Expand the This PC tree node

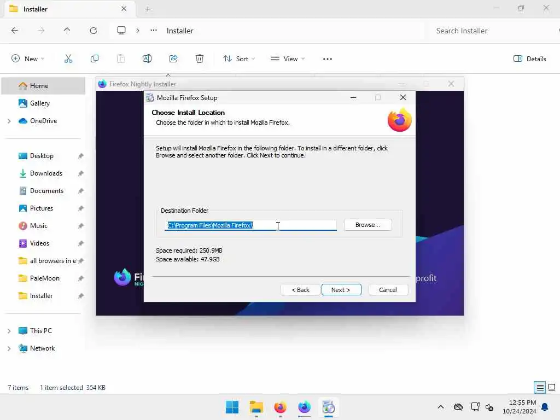click(x=9, y=331)
